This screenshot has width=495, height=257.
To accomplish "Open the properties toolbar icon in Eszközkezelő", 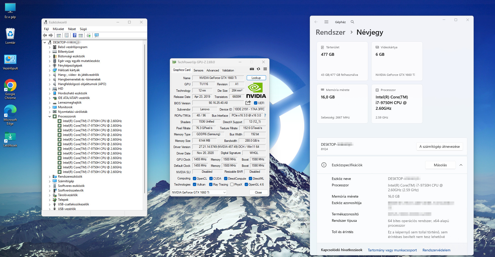I will pyautogui.click(x=67, y=35).
